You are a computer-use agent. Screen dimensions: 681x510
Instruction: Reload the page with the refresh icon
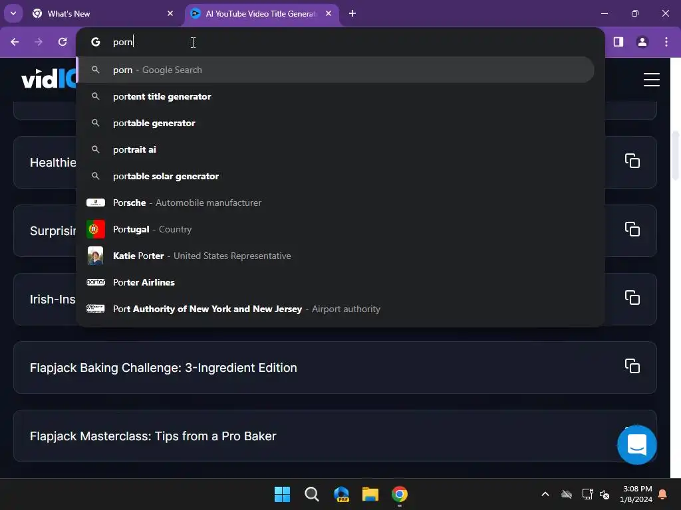coord(63,42)
